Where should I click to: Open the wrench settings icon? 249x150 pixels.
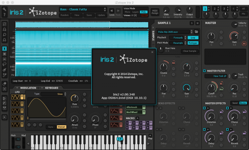[4, 10]
